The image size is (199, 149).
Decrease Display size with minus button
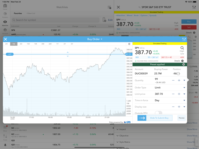(x=173, y=107)
